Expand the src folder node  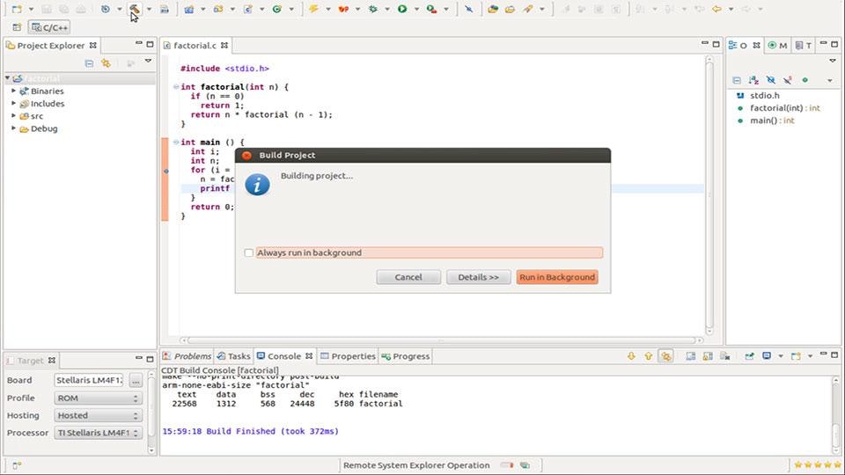[13, 116]
